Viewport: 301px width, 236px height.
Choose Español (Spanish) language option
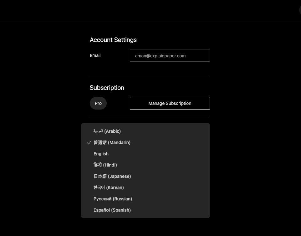point(145,210)
